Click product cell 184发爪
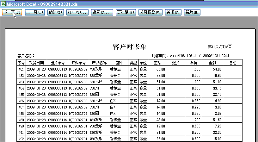 pyautogui.click(x=96, y=120)
